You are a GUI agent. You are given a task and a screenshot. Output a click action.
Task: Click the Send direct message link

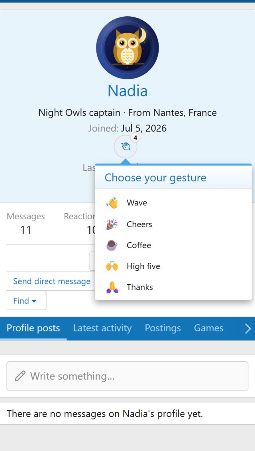pyautogui.click(x=52, y=281)
